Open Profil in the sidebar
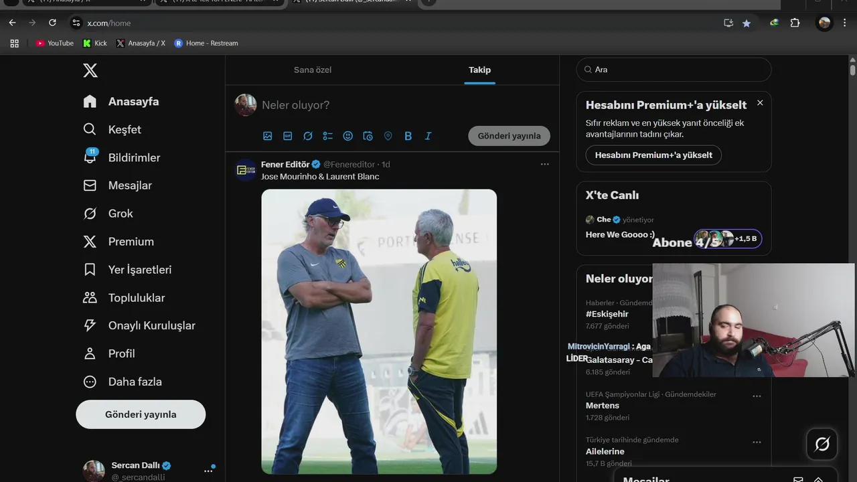Viewport: 857px width, 482px height. pyautogui.click(x=108, y=353)
